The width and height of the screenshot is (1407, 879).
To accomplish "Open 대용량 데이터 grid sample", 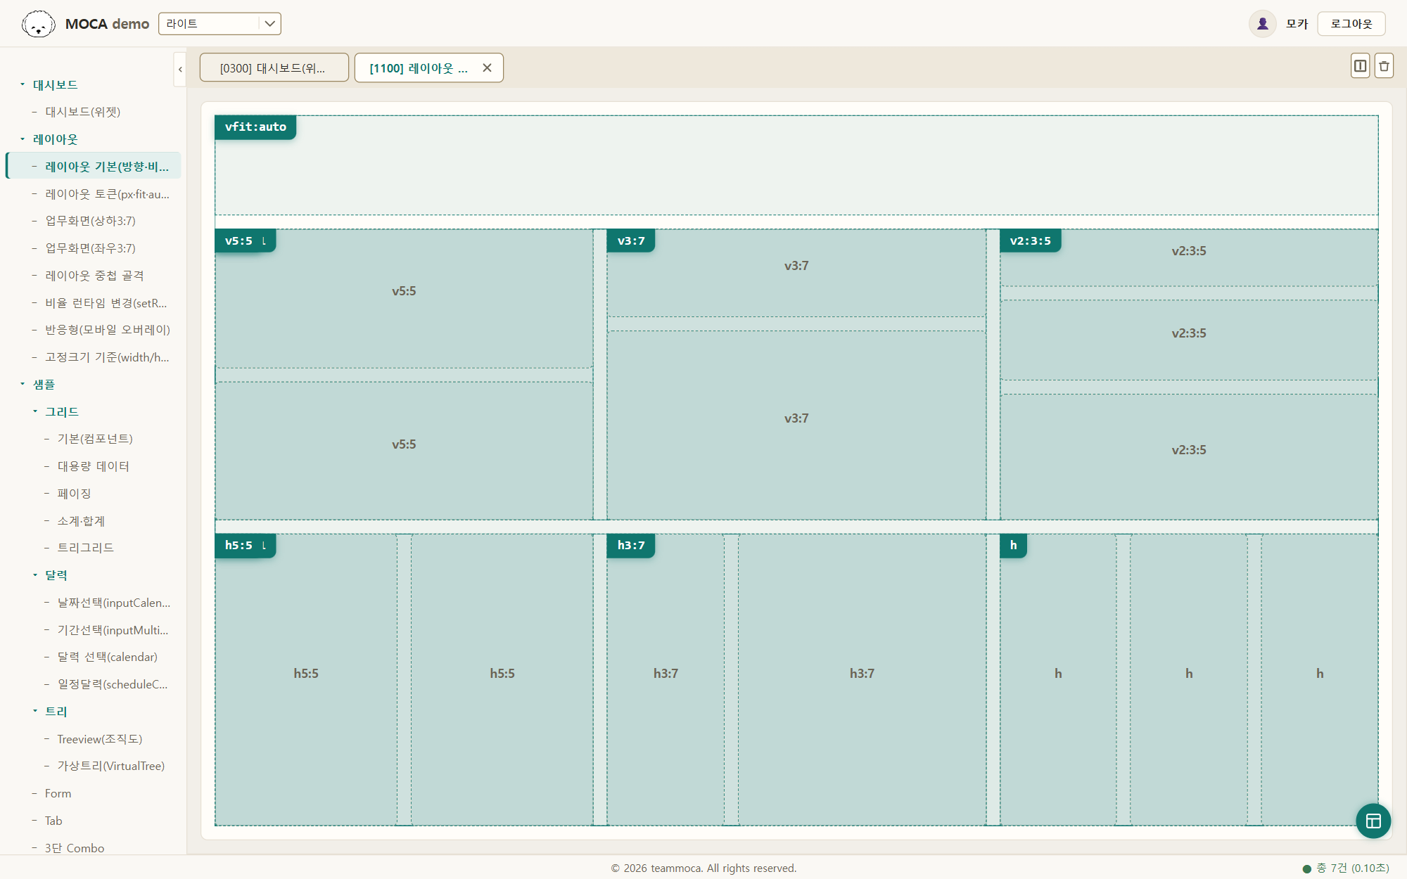I will pyautogui.click(x=94, y=466).
